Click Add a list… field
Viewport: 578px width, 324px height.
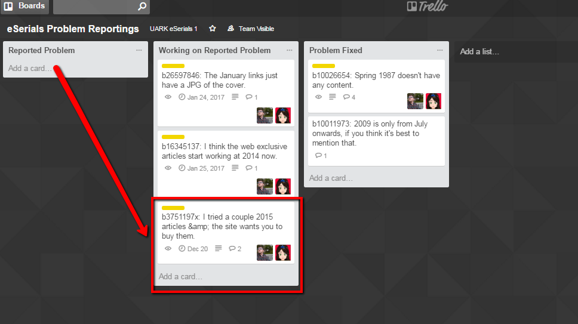pyautogui.click(x=479, y=51)
